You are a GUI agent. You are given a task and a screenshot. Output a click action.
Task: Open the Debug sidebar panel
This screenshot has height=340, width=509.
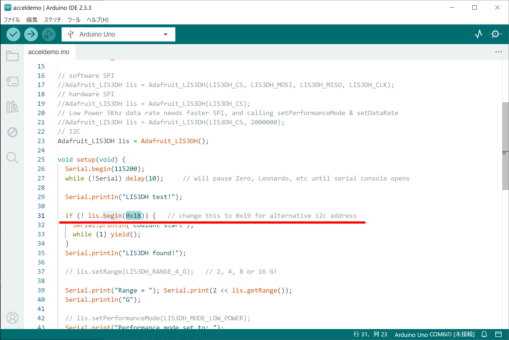click(x=12, y=132)
